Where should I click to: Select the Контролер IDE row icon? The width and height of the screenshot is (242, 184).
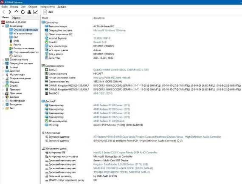click(46, 153)
